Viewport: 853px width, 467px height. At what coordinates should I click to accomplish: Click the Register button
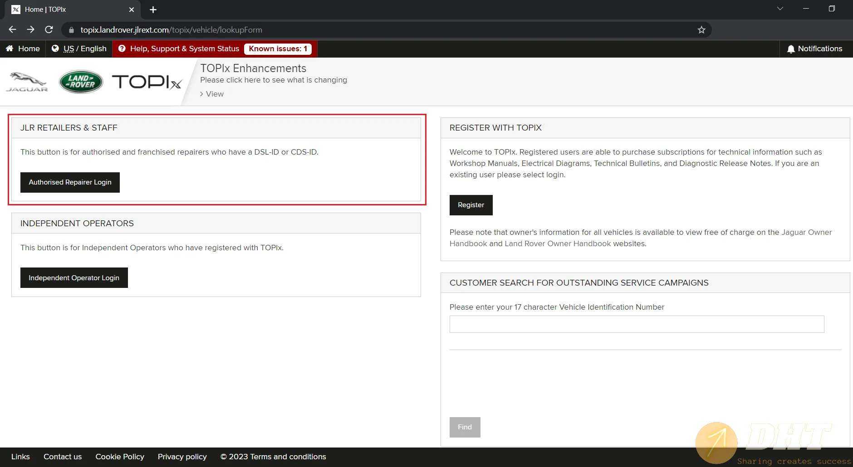tap(471, 205)
